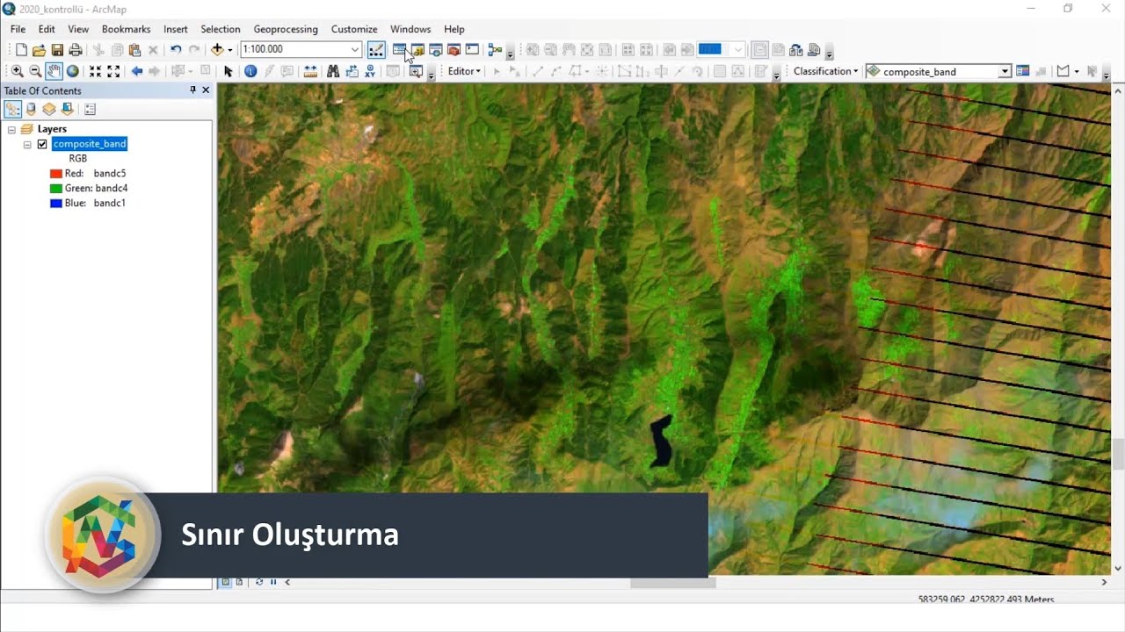Click the Blue bandc1 color swatch
Screen dimensions: 1125x632
(55, 204)
